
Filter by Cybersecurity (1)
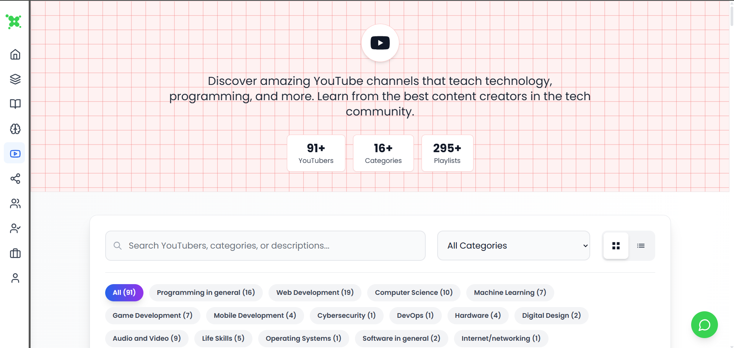[x=347, y=315]
